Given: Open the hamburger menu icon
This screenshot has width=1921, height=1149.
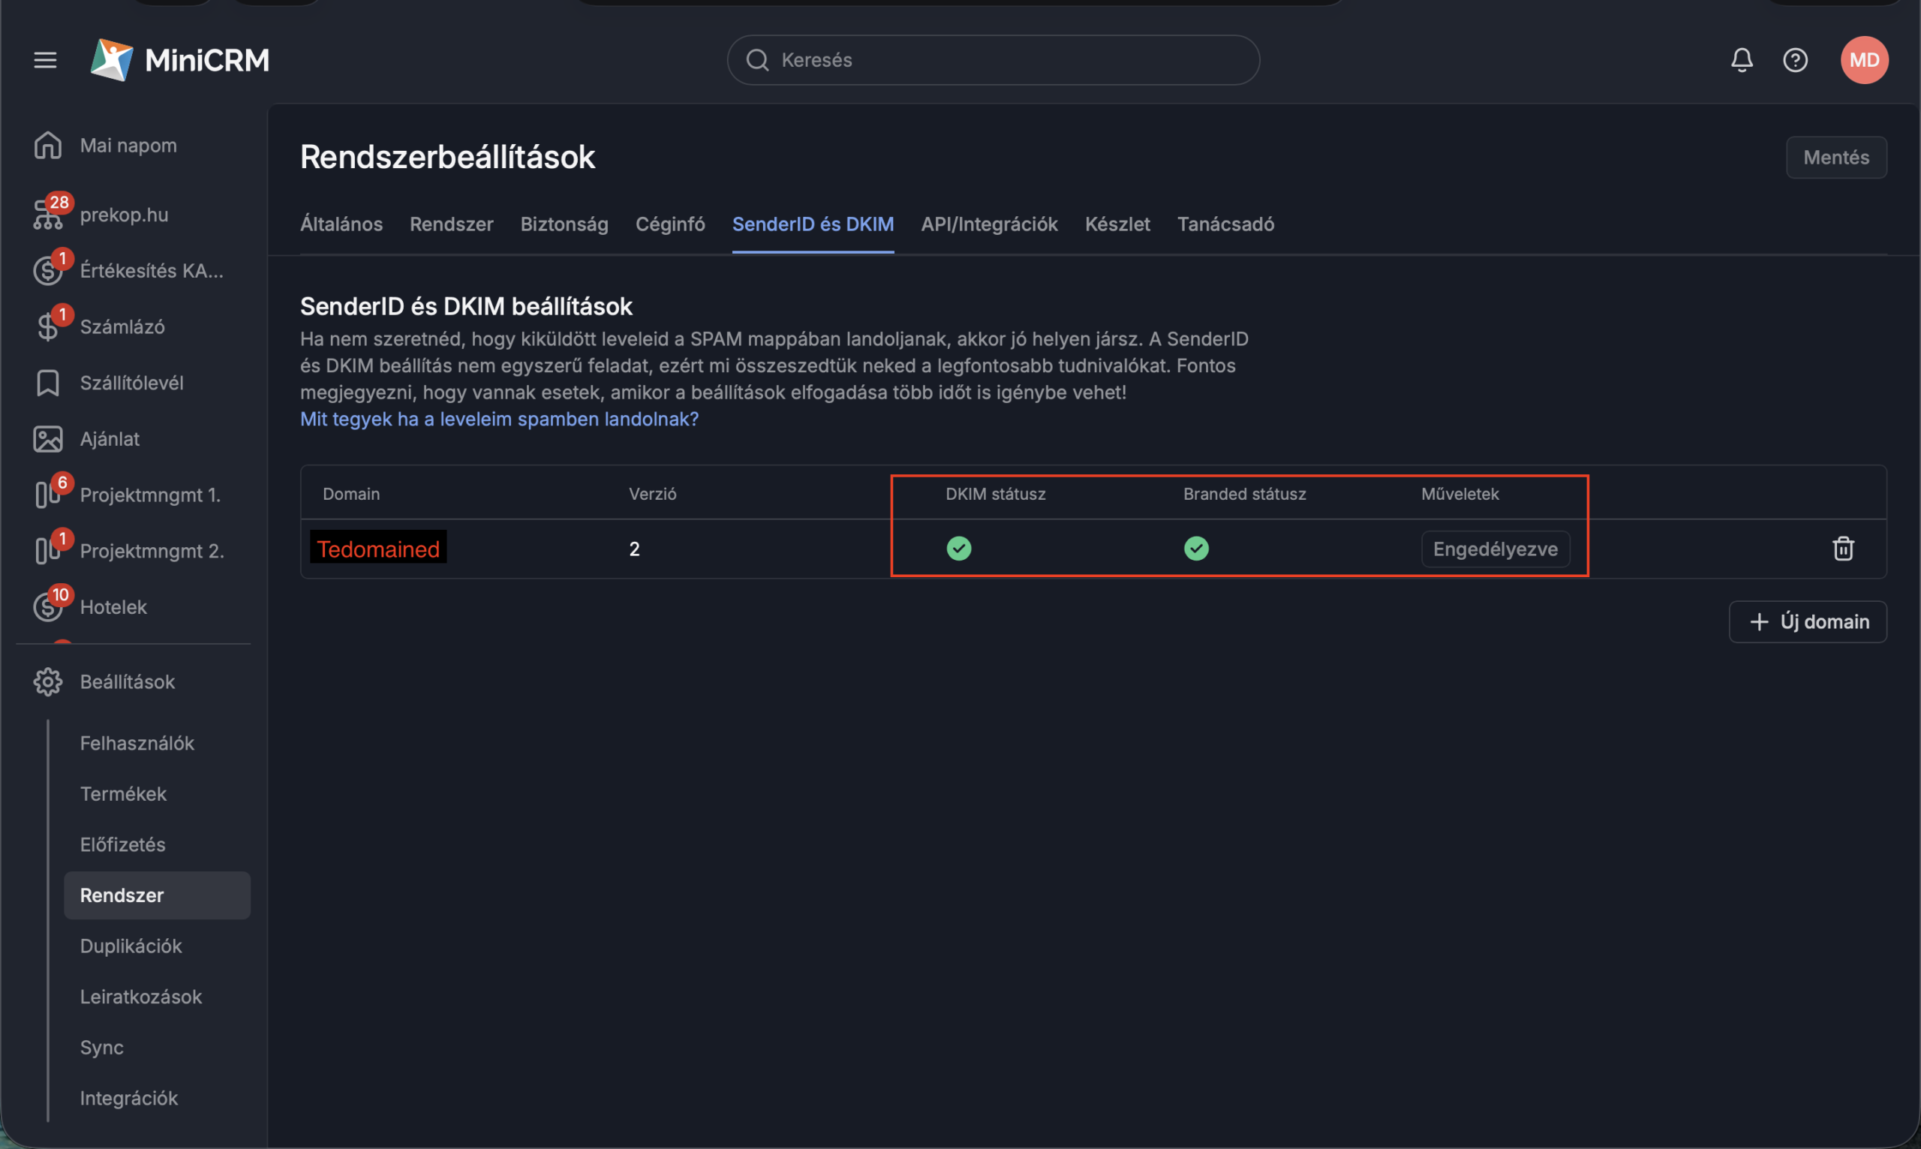Looking at the screenshot, I should point(45,59).
